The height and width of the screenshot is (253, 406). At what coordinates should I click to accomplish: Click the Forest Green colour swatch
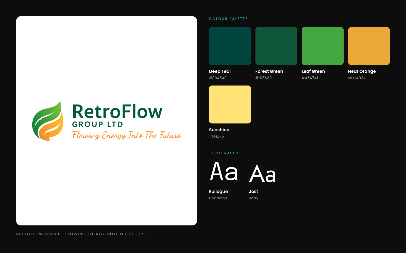pos(276,46)
